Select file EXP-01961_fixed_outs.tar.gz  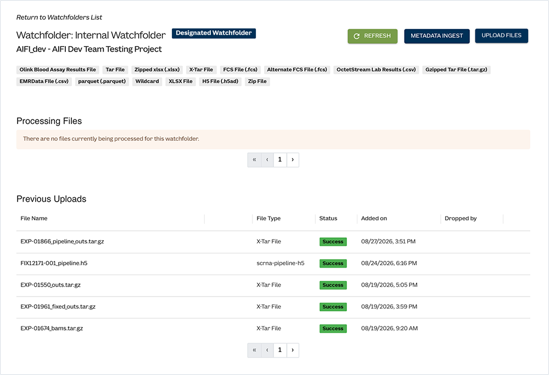coord(58,306)
